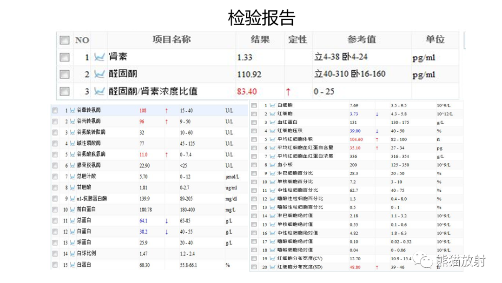Sort by the 单位 column header
The width and height of the screenshot is (502, 283).
[x=435, y=40]
